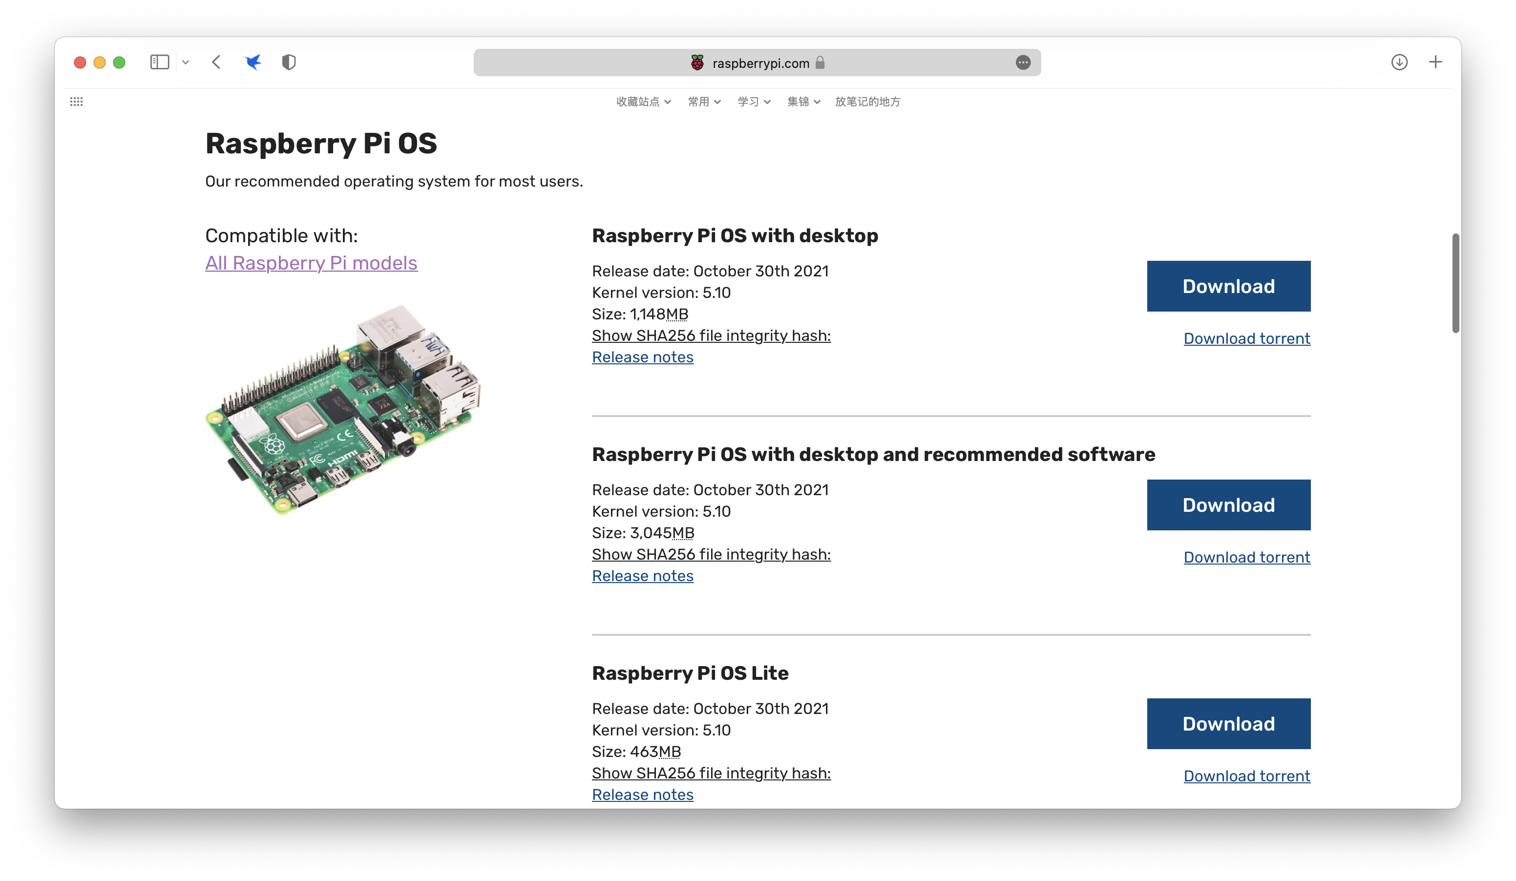Open the favorites grid icon
This screenshot has width=1516, height=881.
click(x=76, y=102)
